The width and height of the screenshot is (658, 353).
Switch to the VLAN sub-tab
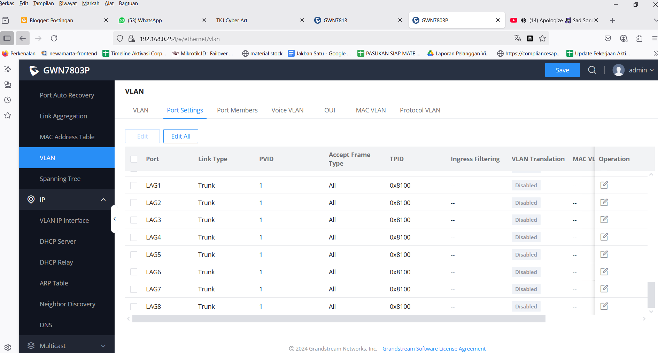pos(141,110)
